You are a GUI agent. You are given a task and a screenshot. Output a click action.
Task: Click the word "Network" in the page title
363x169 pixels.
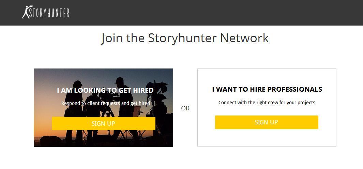pos(244,38)
